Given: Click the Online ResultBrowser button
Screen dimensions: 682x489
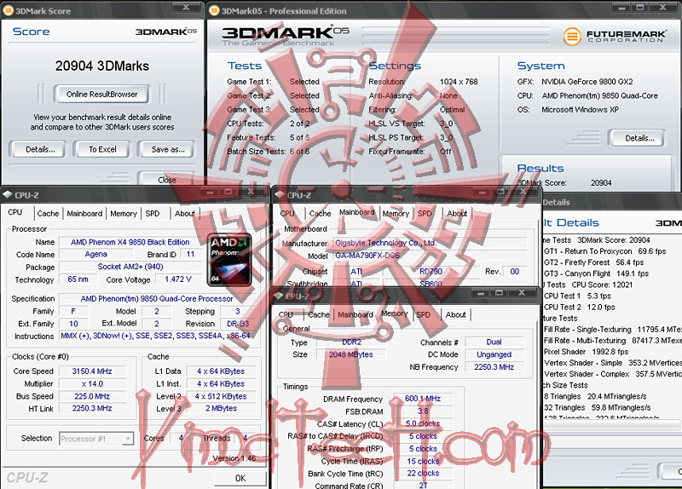Looking at the screenshot, I should pyautogui.click(x=101, y=94).
